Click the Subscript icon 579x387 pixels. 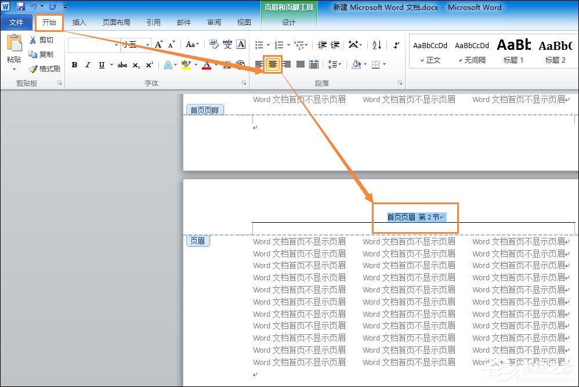pyautogui.click(x=136, y=65)
